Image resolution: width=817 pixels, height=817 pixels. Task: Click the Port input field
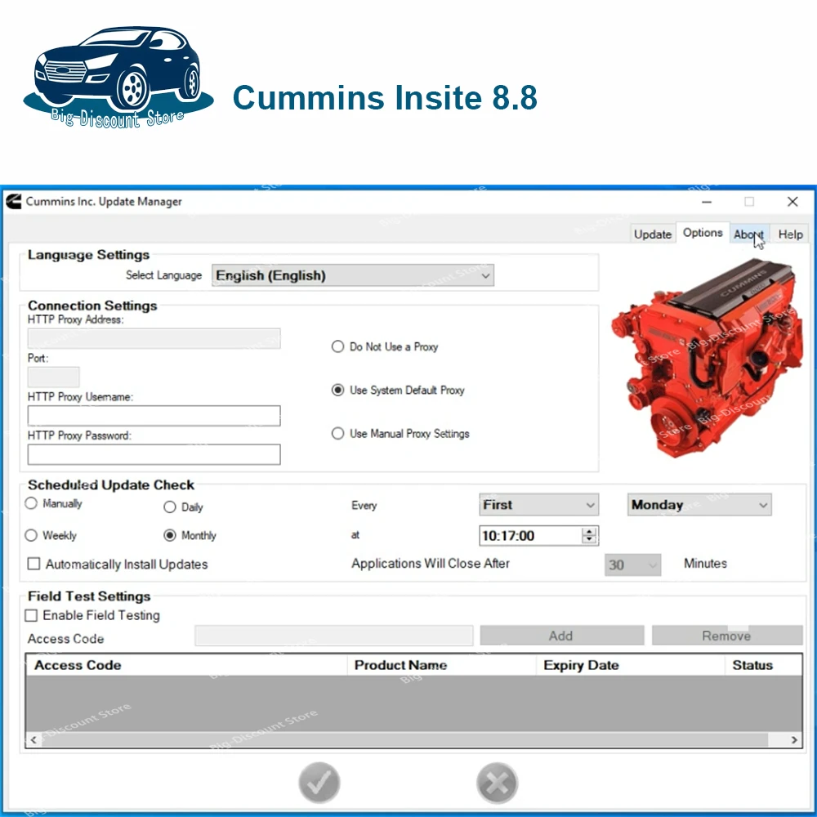[53, 377]
